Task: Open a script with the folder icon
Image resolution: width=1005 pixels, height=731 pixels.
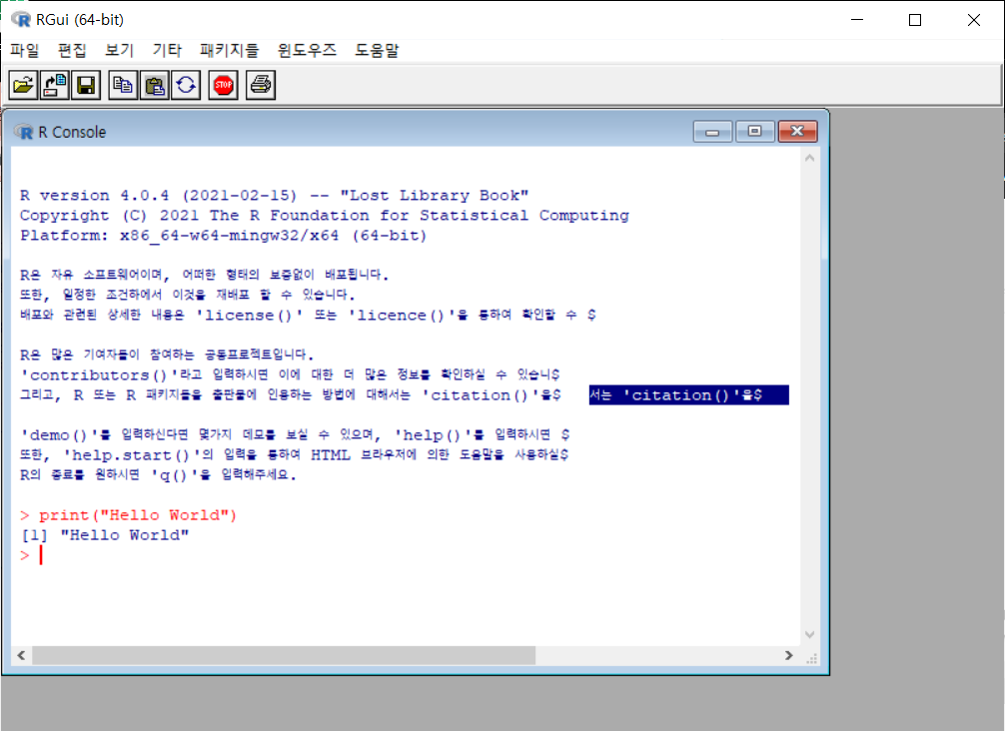Action: click(x=23, y=85)
